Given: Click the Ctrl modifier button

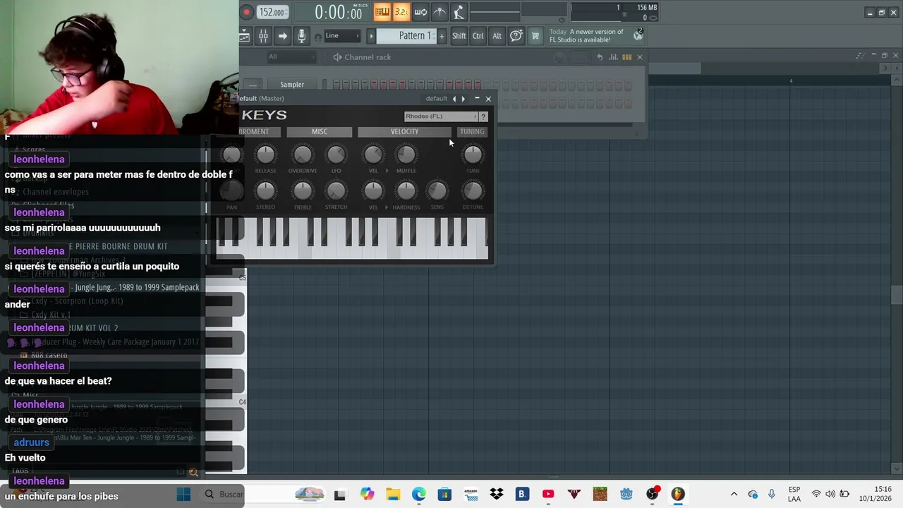Looking at the screenshot, I should click(x=478, y=36).
